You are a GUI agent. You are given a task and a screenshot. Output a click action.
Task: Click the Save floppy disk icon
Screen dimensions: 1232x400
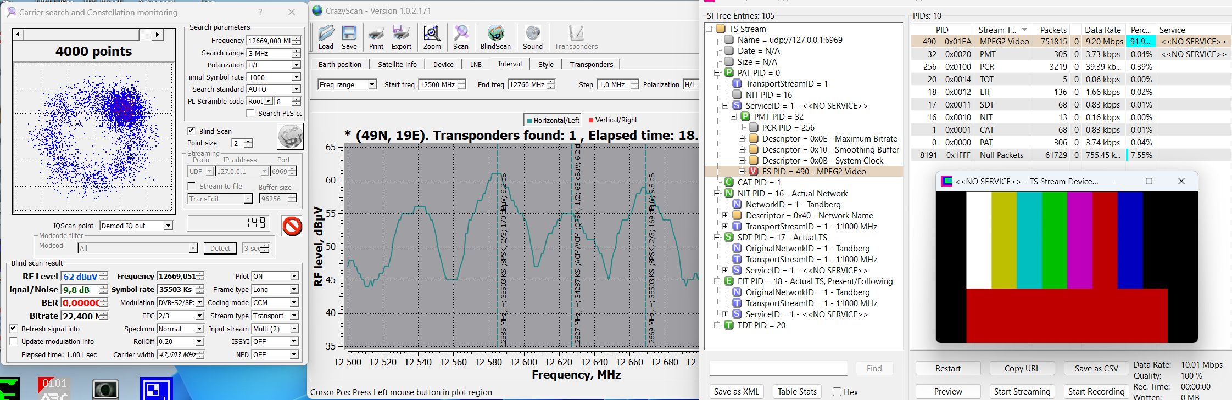pyautogui.click(x=349, y=37)
